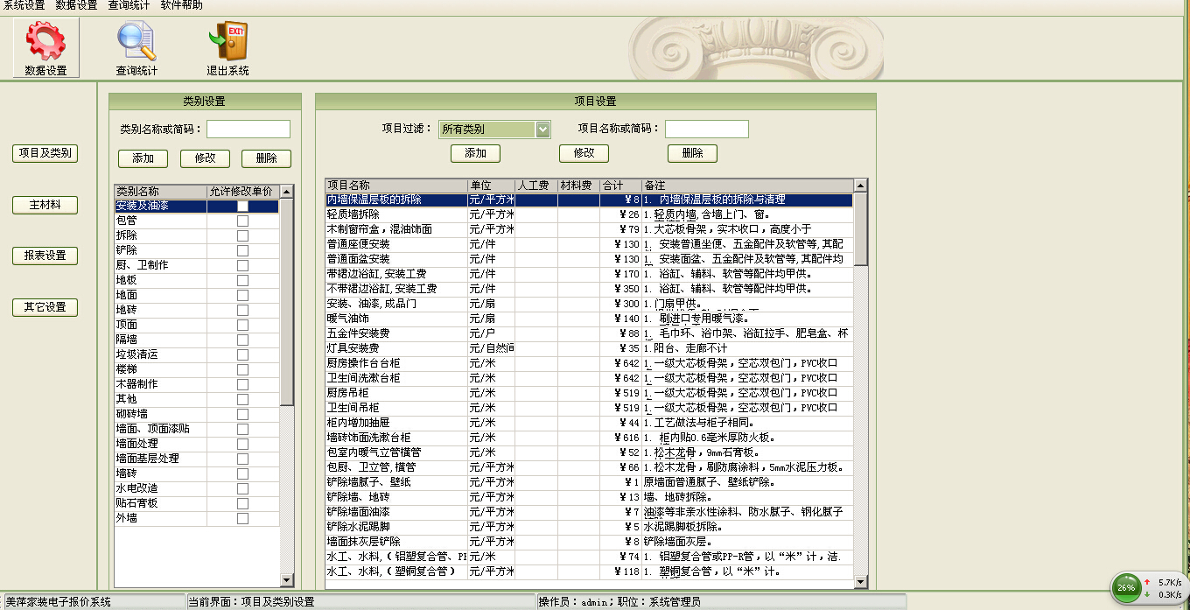Click 添加 button in 类别设置 panel
1190x610 pixels.
point(143,158)
